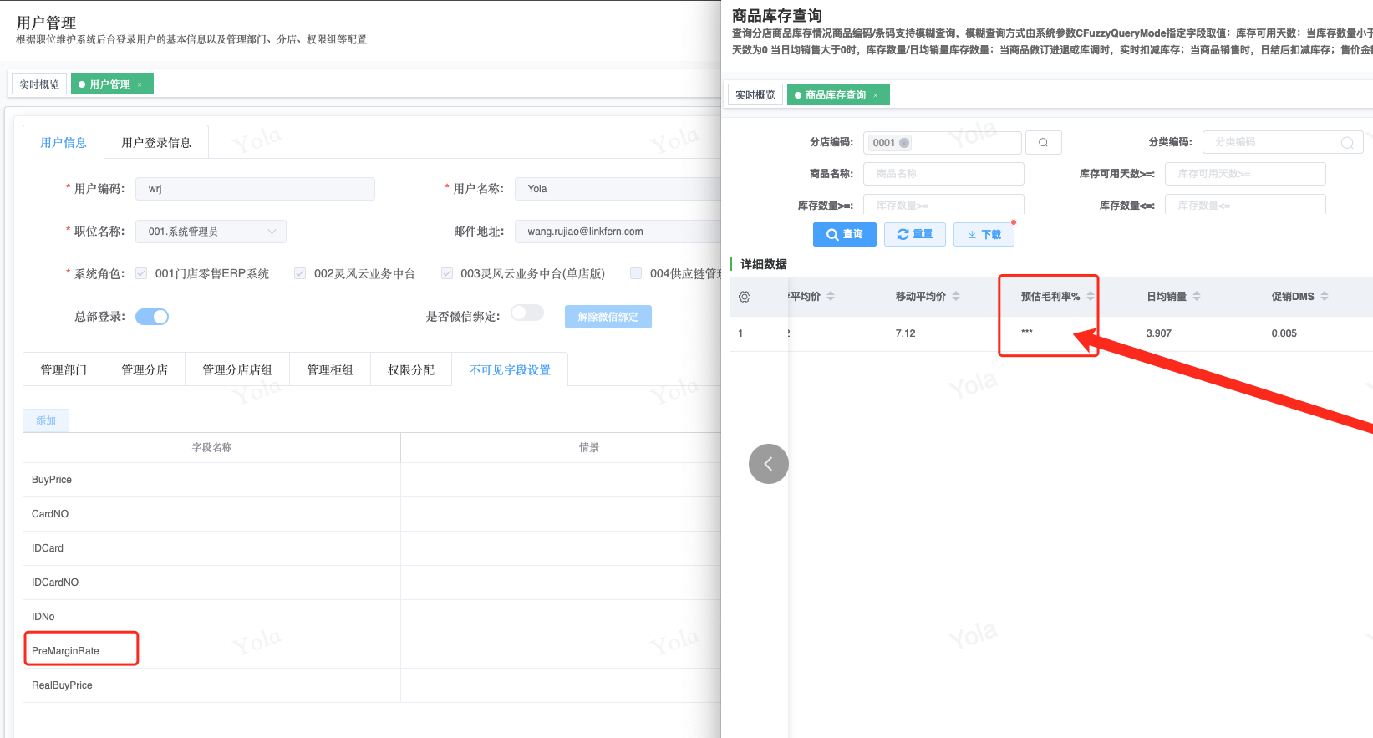Click the 用户编码 input field
Image resolution: width=1373 pixels, height=738 pixels.
tap(255, 189)
